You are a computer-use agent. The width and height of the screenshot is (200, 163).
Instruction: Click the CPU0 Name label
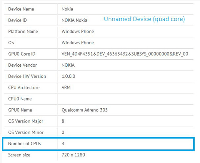pyautogui.click(x=20, y=99)
